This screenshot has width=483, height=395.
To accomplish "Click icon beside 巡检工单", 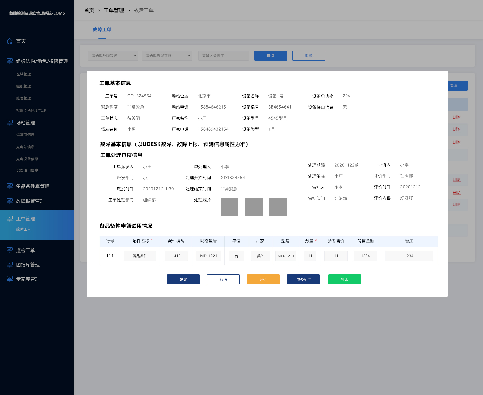I will pos(10,250).
